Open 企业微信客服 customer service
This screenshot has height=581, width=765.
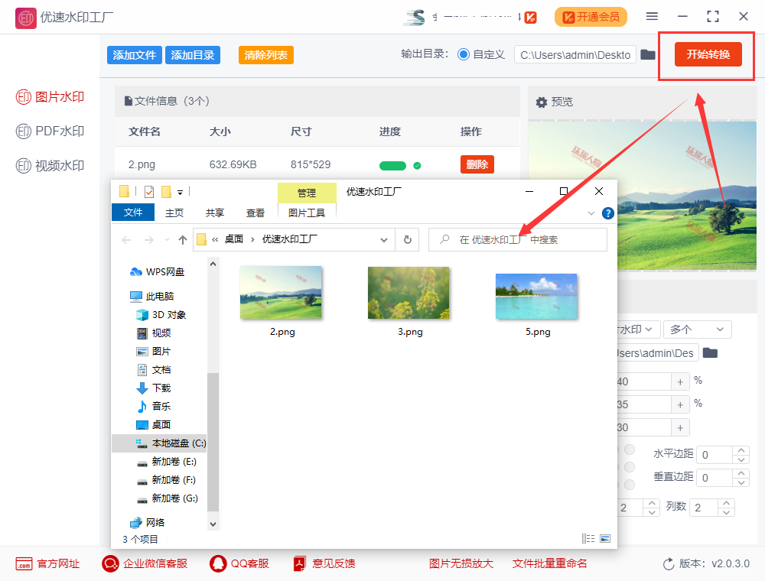click(145, 564)
